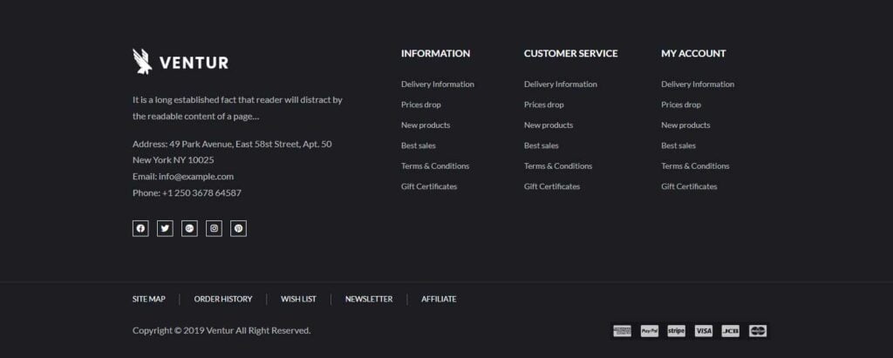Click the Information column heading
893x358 pixels.
[x=436, y=53]
